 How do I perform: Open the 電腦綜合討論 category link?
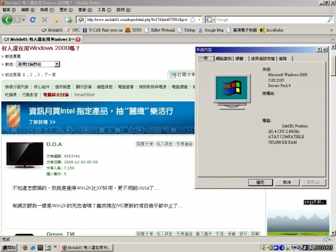pos(56,94)
